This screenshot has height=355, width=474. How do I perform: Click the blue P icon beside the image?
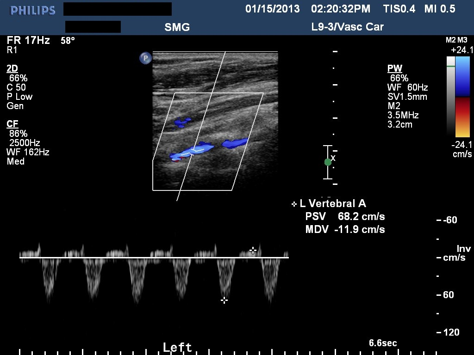(145, 58)
